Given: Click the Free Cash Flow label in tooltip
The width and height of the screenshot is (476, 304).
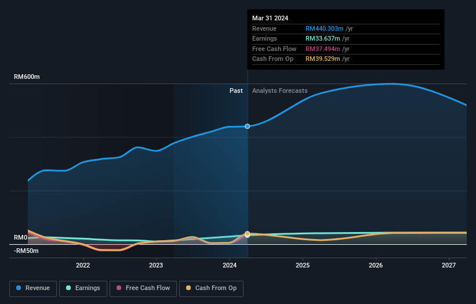Looking at the screenshot, I should coord(274,49).
